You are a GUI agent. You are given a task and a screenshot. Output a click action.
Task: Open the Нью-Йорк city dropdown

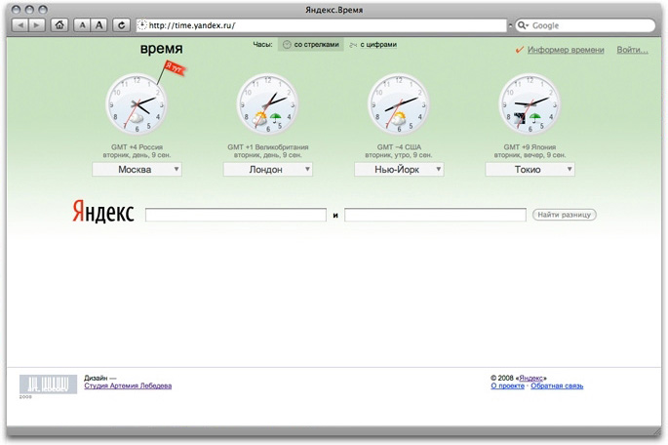pyautogui.click(x=399, y=169)
